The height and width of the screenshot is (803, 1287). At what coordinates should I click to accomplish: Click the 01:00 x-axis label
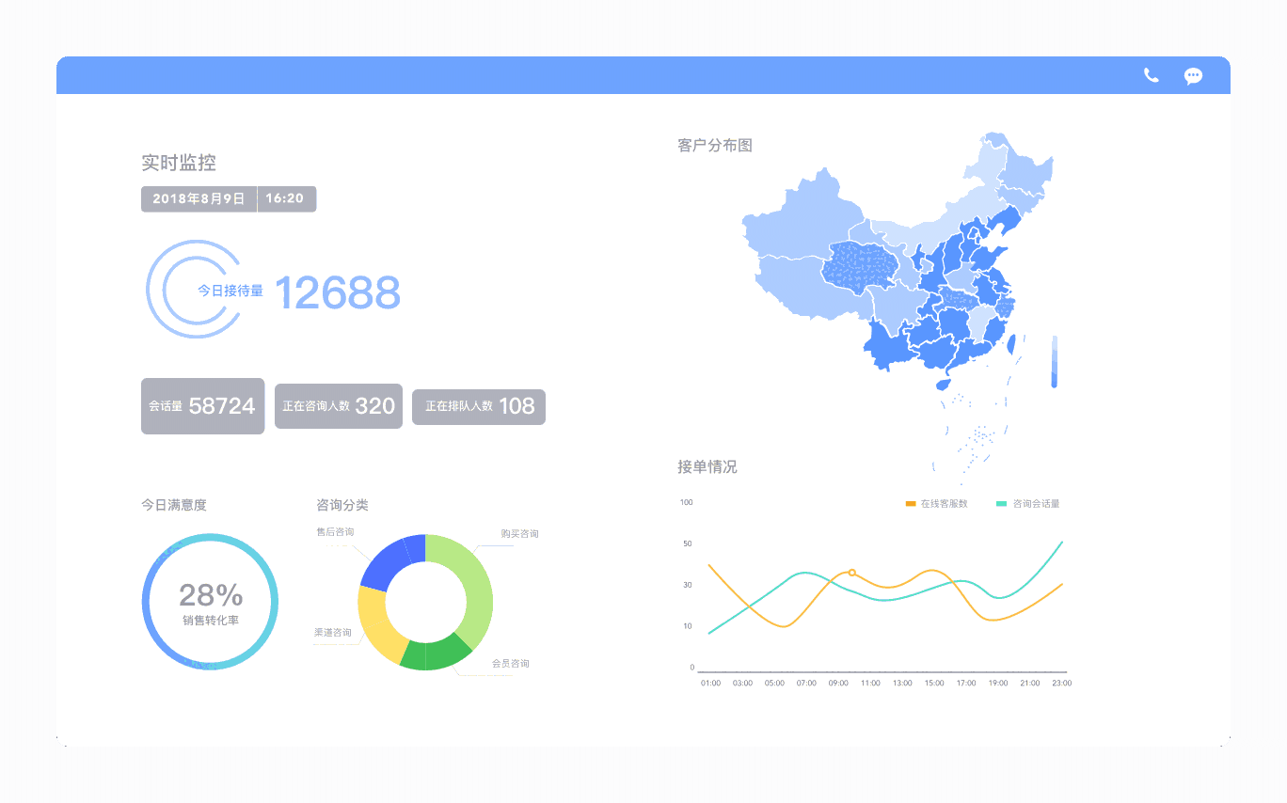point(710,684)
